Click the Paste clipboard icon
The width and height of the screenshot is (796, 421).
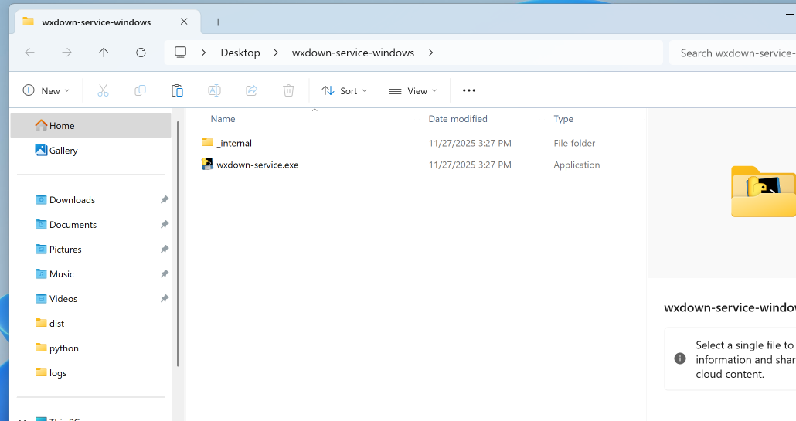[177, 90]
